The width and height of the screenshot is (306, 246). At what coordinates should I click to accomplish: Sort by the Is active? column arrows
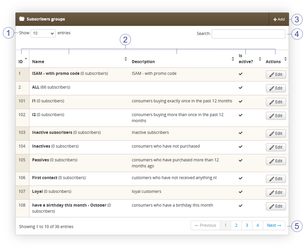(260, 59)
